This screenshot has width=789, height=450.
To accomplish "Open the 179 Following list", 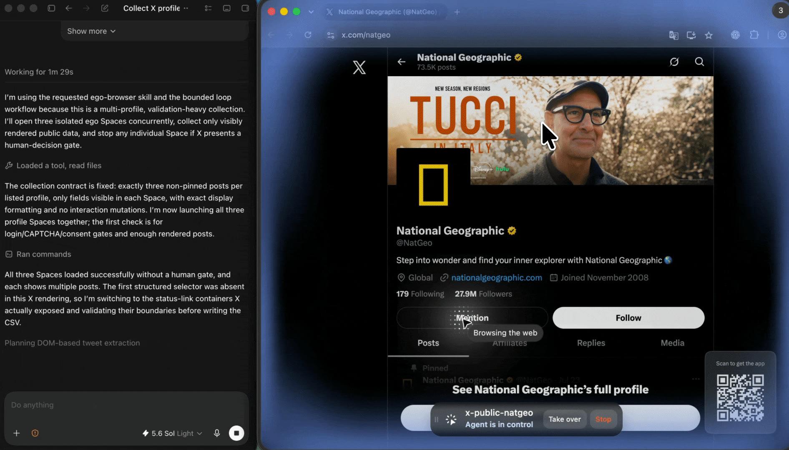I will [420, 294].
